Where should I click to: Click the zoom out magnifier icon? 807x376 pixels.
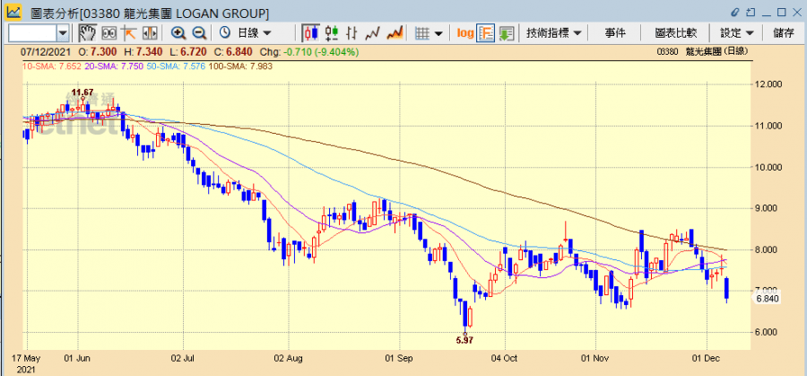pos(197,32)
